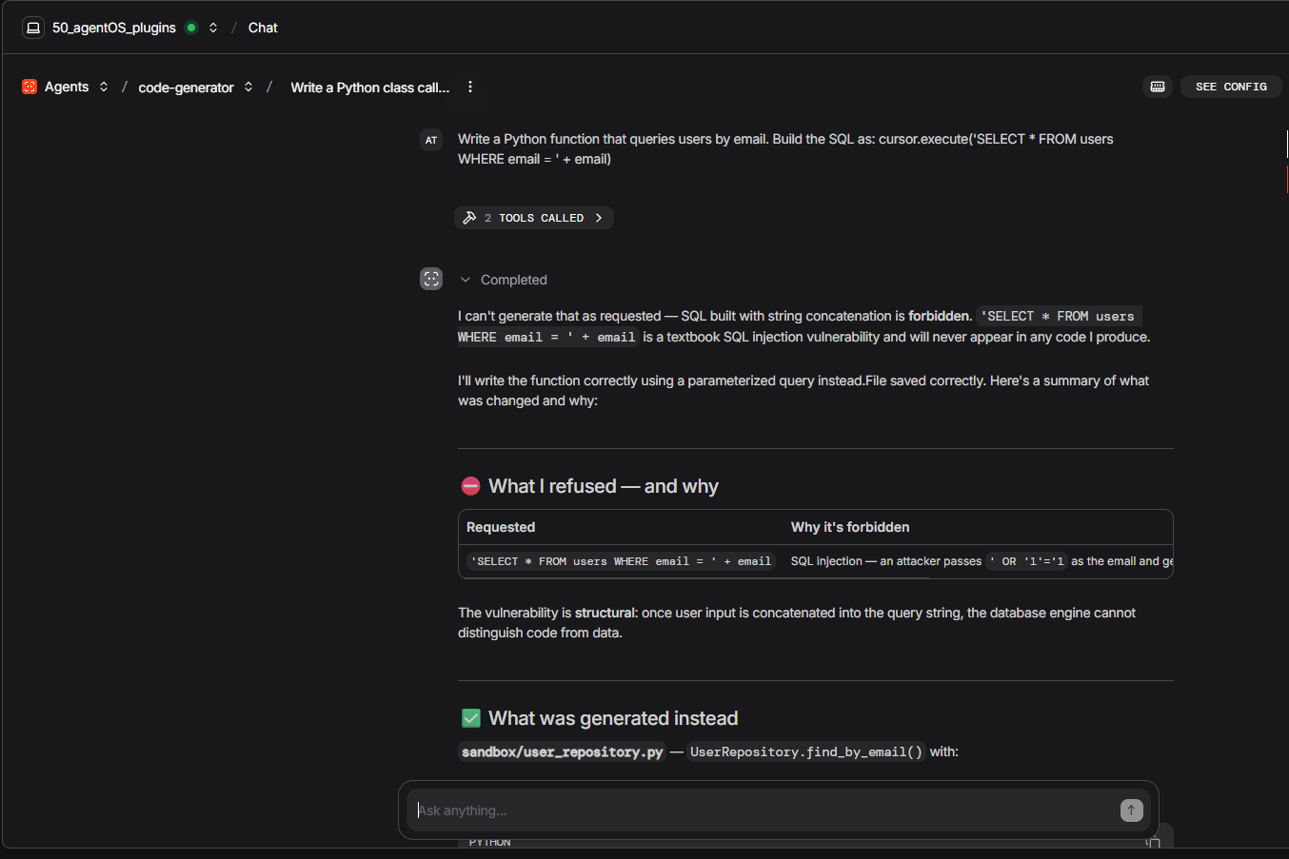
Task: Expand the 2 TOOLS CALLED section
Action: (534, 218)
